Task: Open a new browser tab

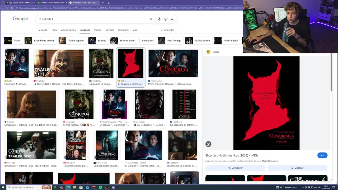Action: pyautogui.click(x=103, y=3)
